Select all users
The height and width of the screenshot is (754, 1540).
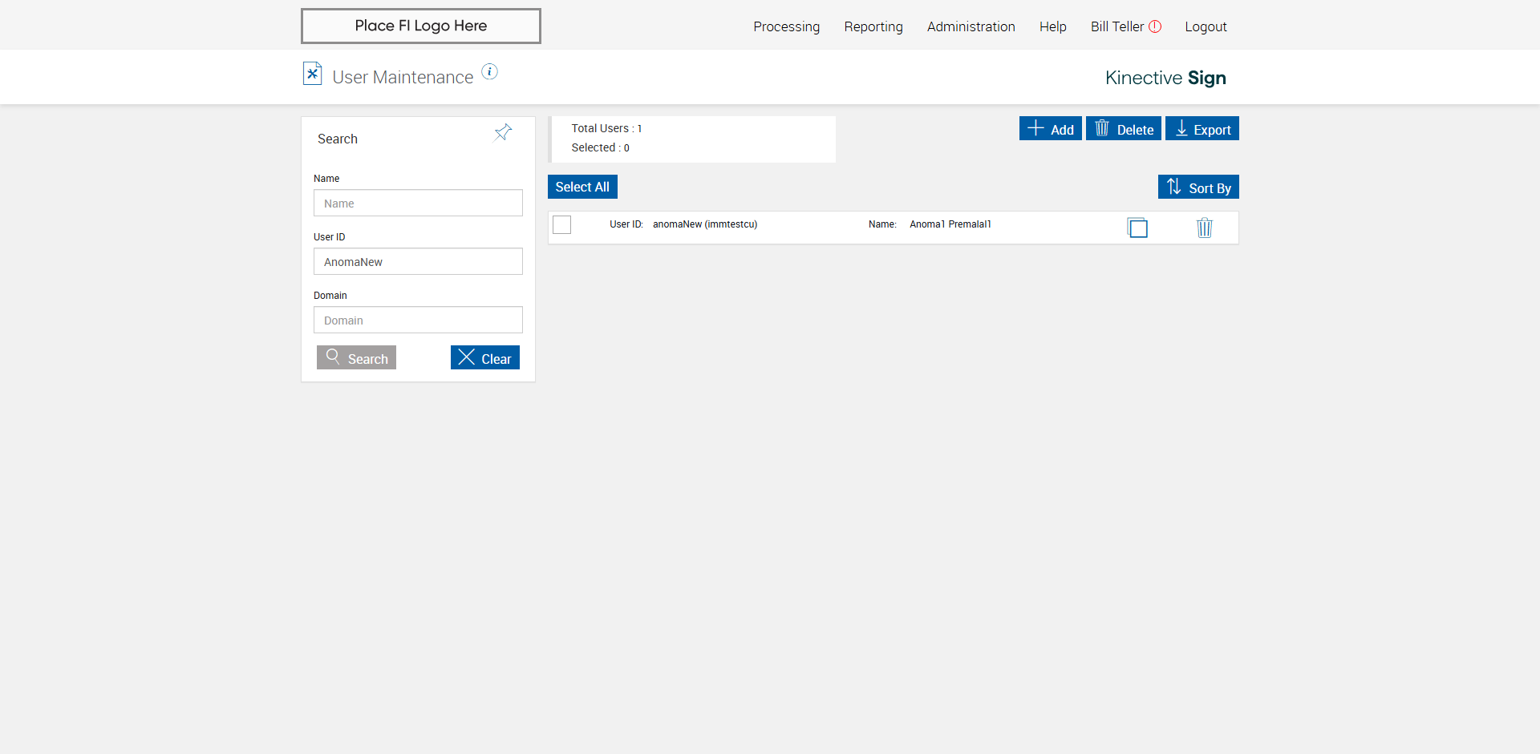coord(582,187)
